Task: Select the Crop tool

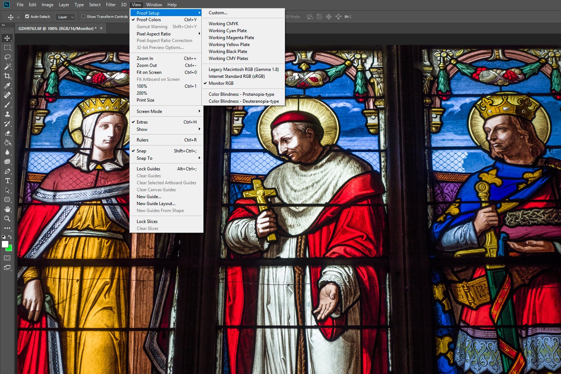Action: [7, 76]
